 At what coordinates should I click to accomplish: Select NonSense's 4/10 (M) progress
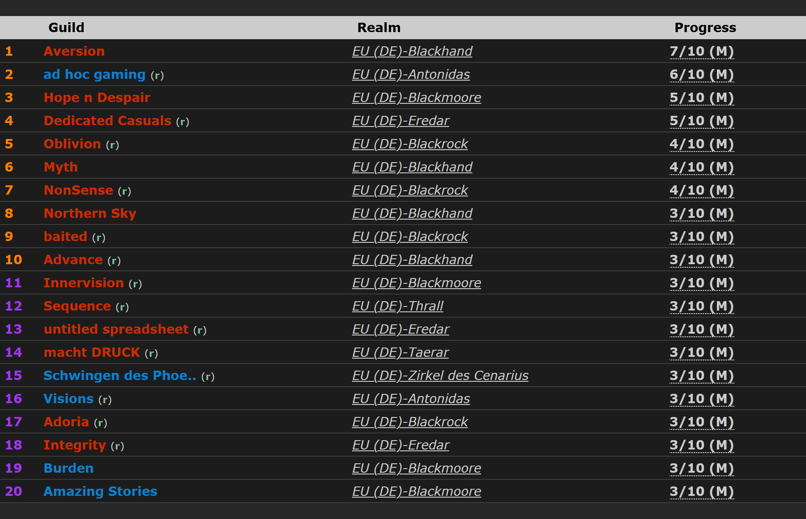tap(702, 190)
